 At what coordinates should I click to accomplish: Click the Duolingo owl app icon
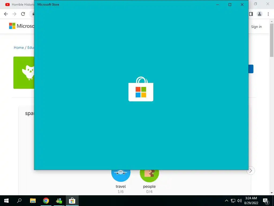pos(24,72)
